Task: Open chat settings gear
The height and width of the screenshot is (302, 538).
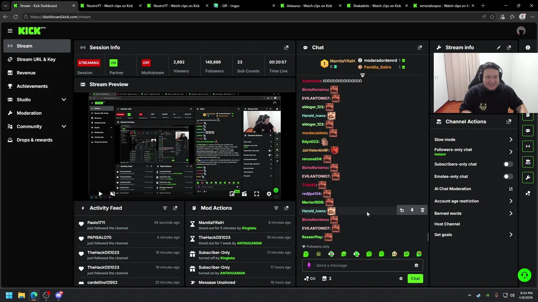Action: pos(401,279)
